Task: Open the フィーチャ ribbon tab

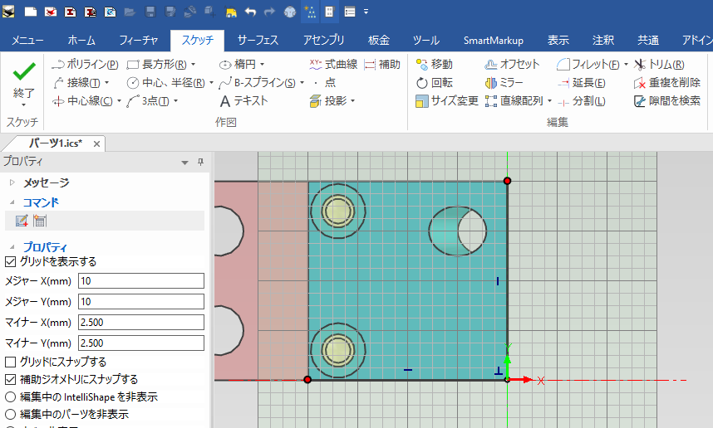Action: point(139,40)
